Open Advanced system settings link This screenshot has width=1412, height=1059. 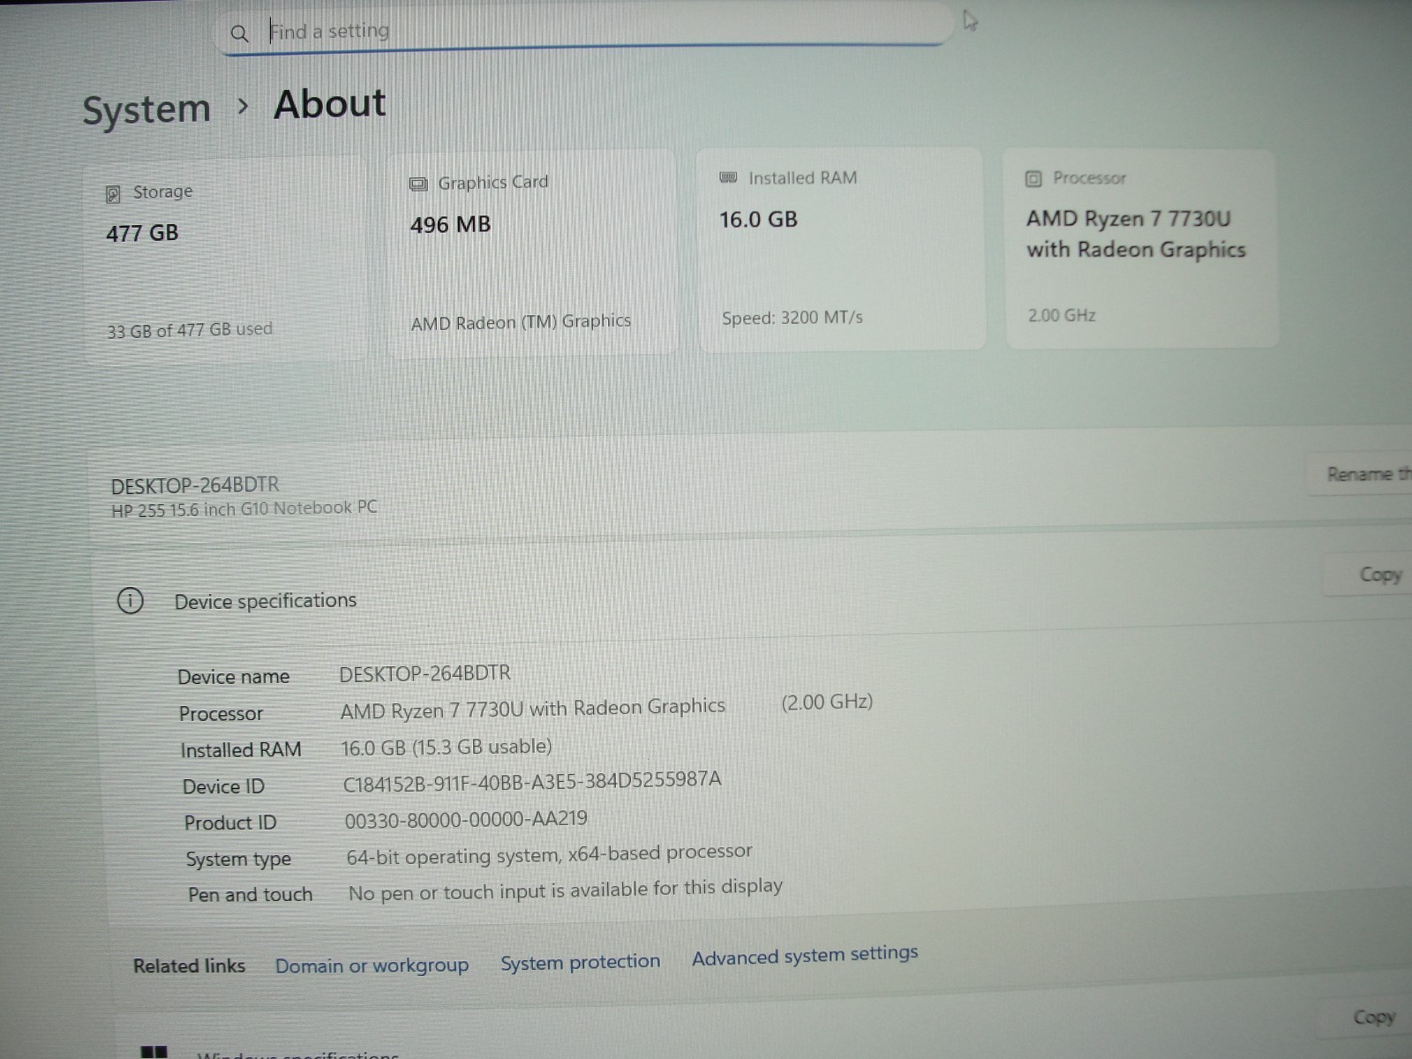pos(805,956)
